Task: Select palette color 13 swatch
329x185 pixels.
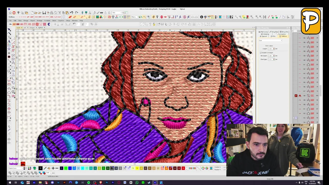Action: pos(112,168)
